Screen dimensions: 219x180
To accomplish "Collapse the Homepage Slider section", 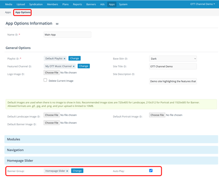I will click(x=111, y=161).
